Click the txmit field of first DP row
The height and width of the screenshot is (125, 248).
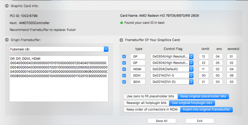pyautogui.click(x=203, y=57)
